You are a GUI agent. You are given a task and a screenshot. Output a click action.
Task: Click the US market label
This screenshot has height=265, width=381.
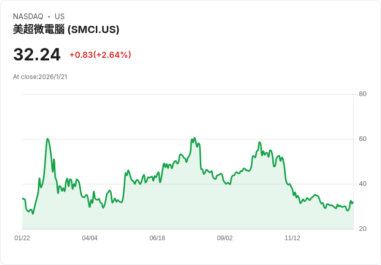[x=60, y=17]
